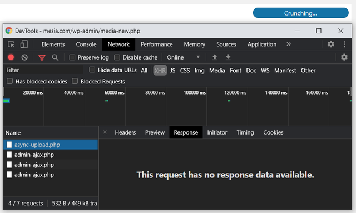Image resolution: width=356 pixels, height=213 pixels.
Task: Open the Performance tab
Action: click(x=157, y=44)
